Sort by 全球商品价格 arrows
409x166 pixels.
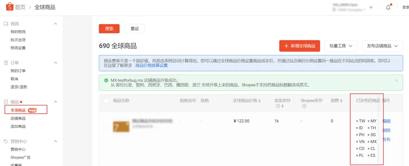pos(259,101)
